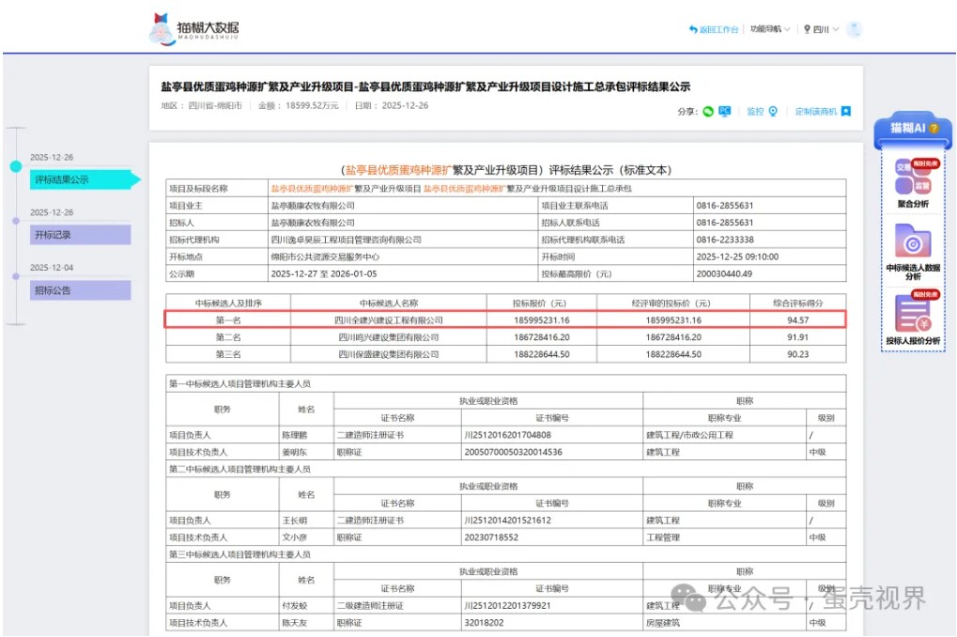
Task: Open the 聚合分析 tool
Action: pos(912,183)
